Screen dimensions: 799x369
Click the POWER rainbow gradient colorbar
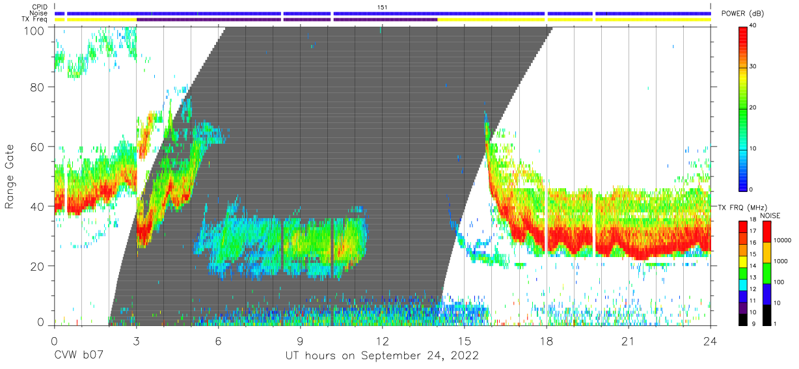(743, 108)
